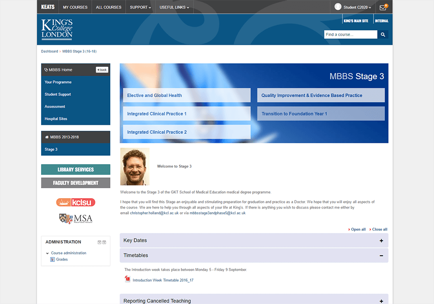Click the King's College London logo

coord(57,29)
